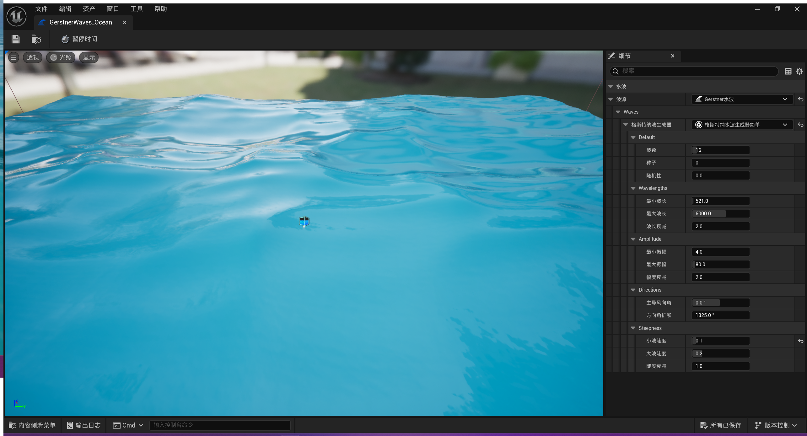Click the 光照 lit mode button
Image resolution: width=807 pixels, height=436 pixels.
click(61, 57)
